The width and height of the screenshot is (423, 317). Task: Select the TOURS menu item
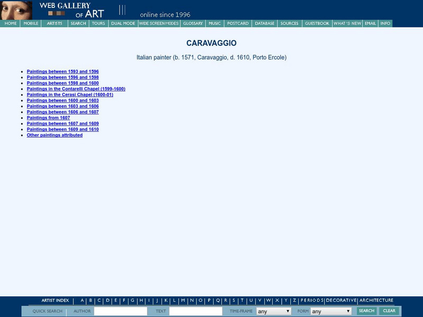pos(98,23)
